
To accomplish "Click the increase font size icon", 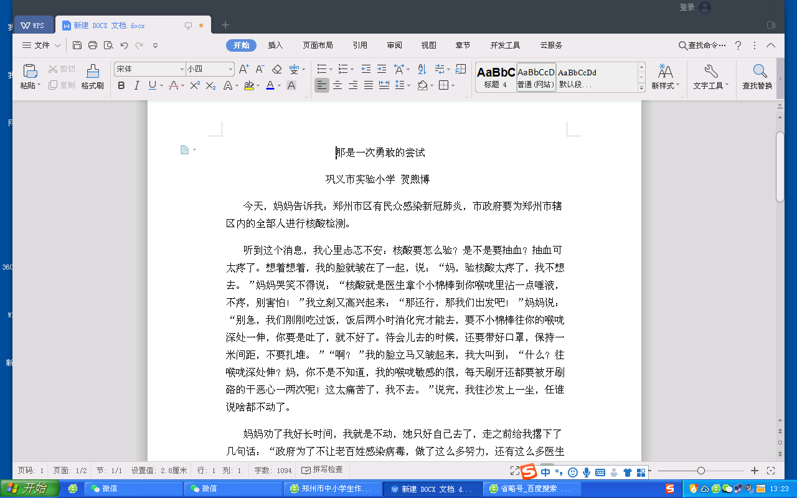I will [x=244, y=69].
